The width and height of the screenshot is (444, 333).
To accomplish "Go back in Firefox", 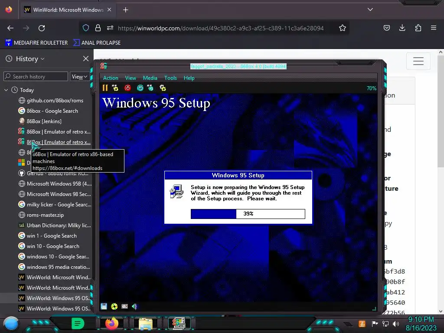I will tap(10, 28).
